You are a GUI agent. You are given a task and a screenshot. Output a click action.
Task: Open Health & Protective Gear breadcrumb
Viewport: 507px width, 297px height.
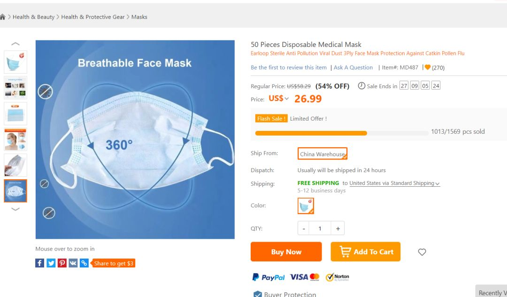click(x=93, y=17)
